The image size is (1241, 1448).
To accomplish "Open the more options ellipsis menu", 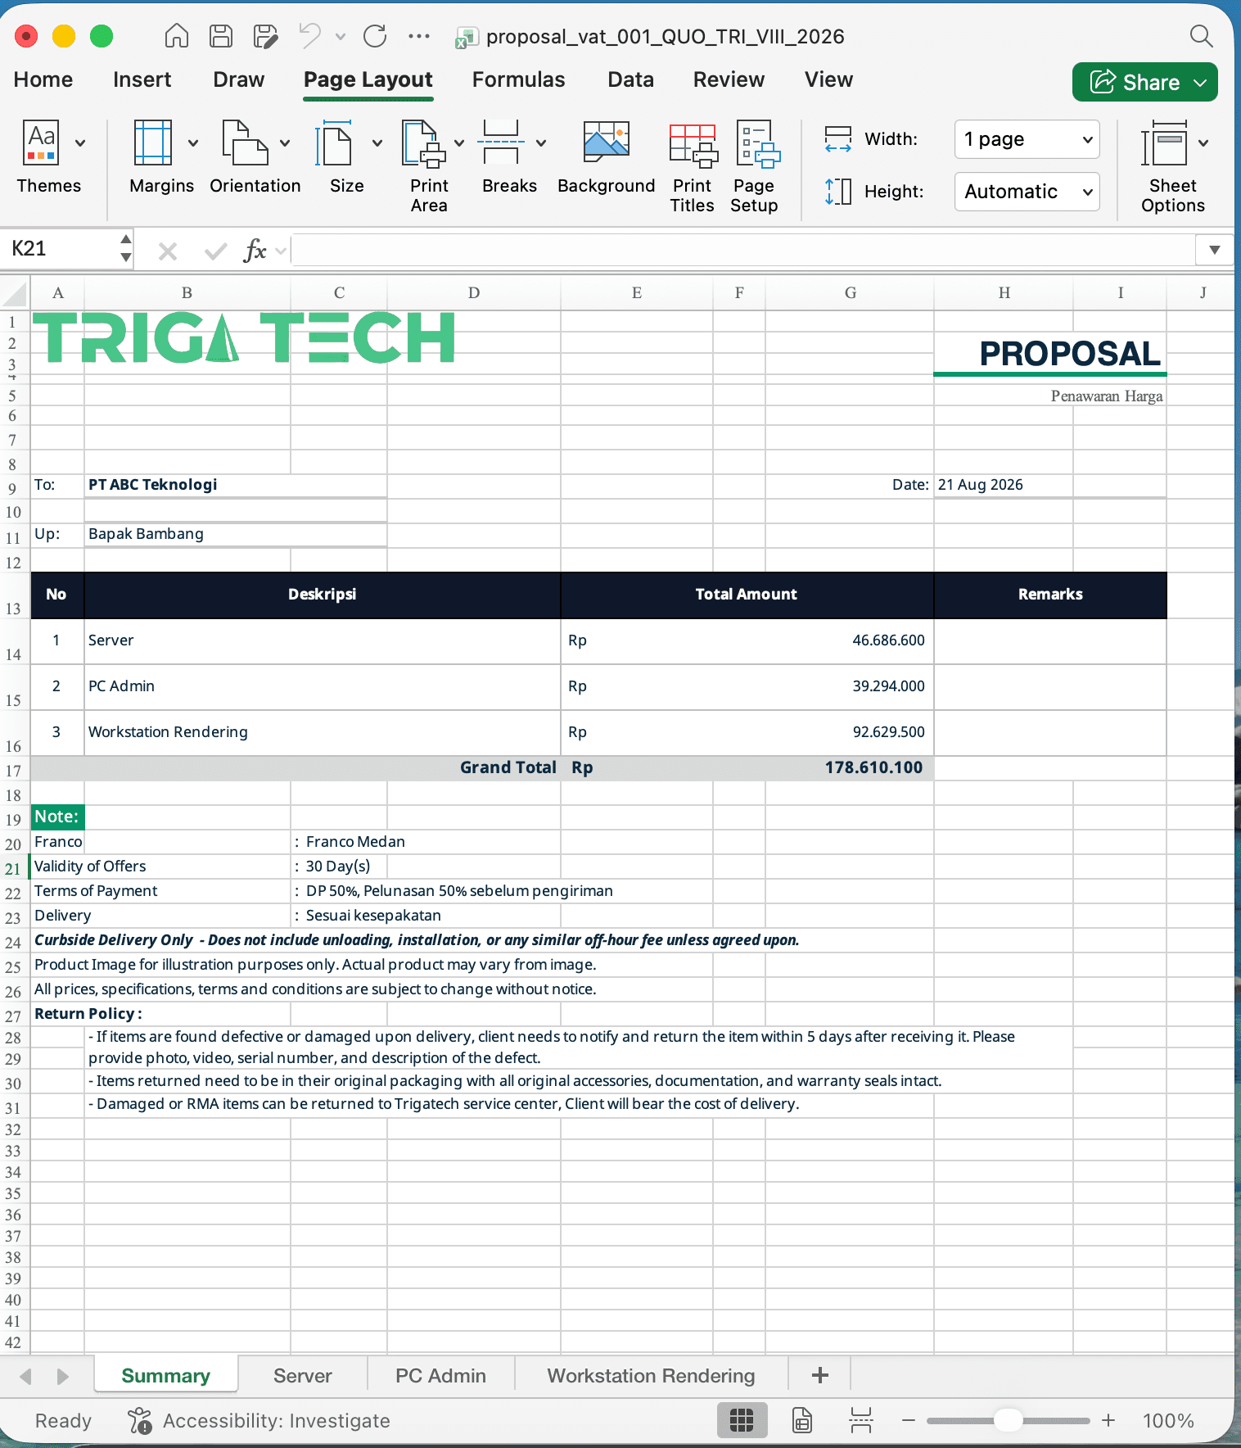I will point(419,36).
